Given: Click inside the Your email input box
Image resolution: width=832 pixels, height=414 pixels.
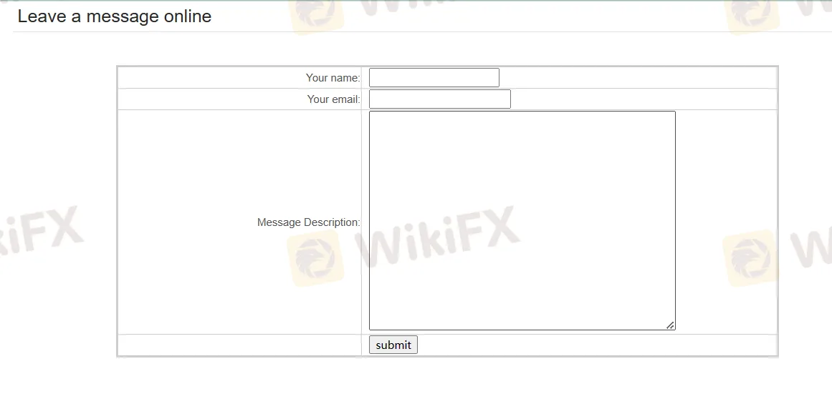Looking at the screenshot, I should 439,99.
